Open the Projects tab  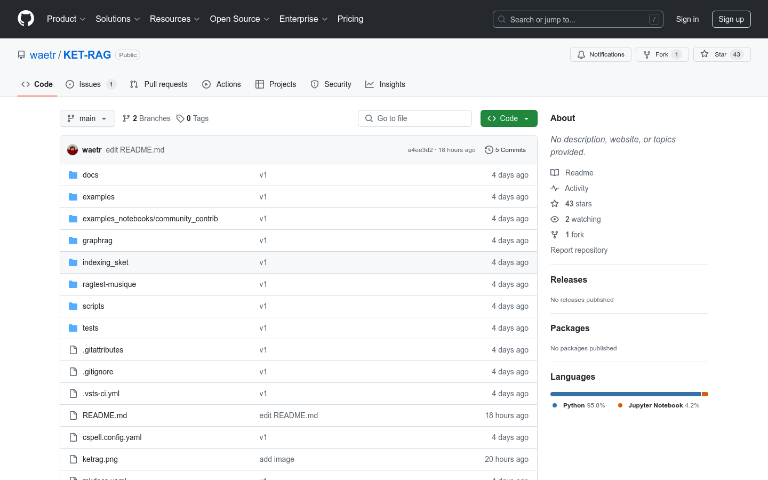[x=276, y=84]
